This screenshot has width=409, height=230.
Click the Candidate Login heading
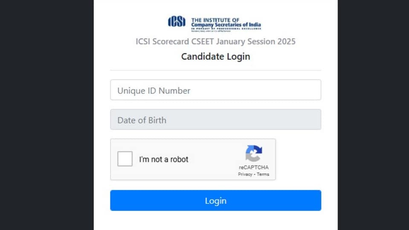click(216, 56)
